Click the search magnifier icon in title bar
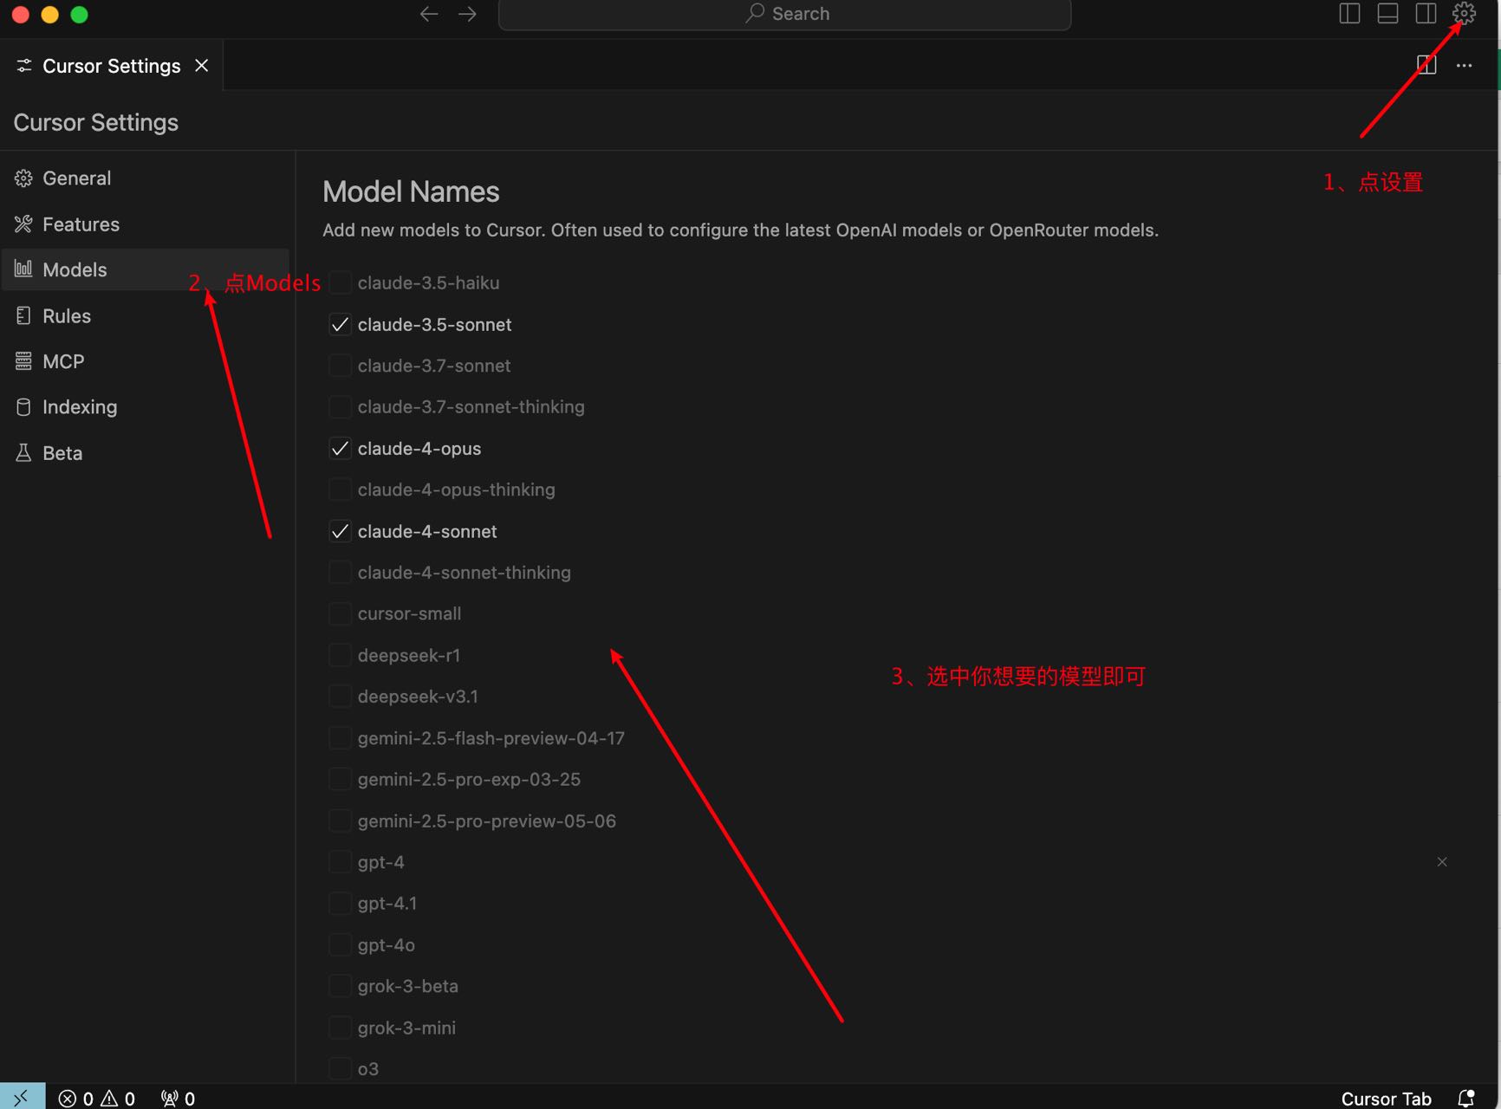This screenshot has width=1501, height=1109. [755, 13]
